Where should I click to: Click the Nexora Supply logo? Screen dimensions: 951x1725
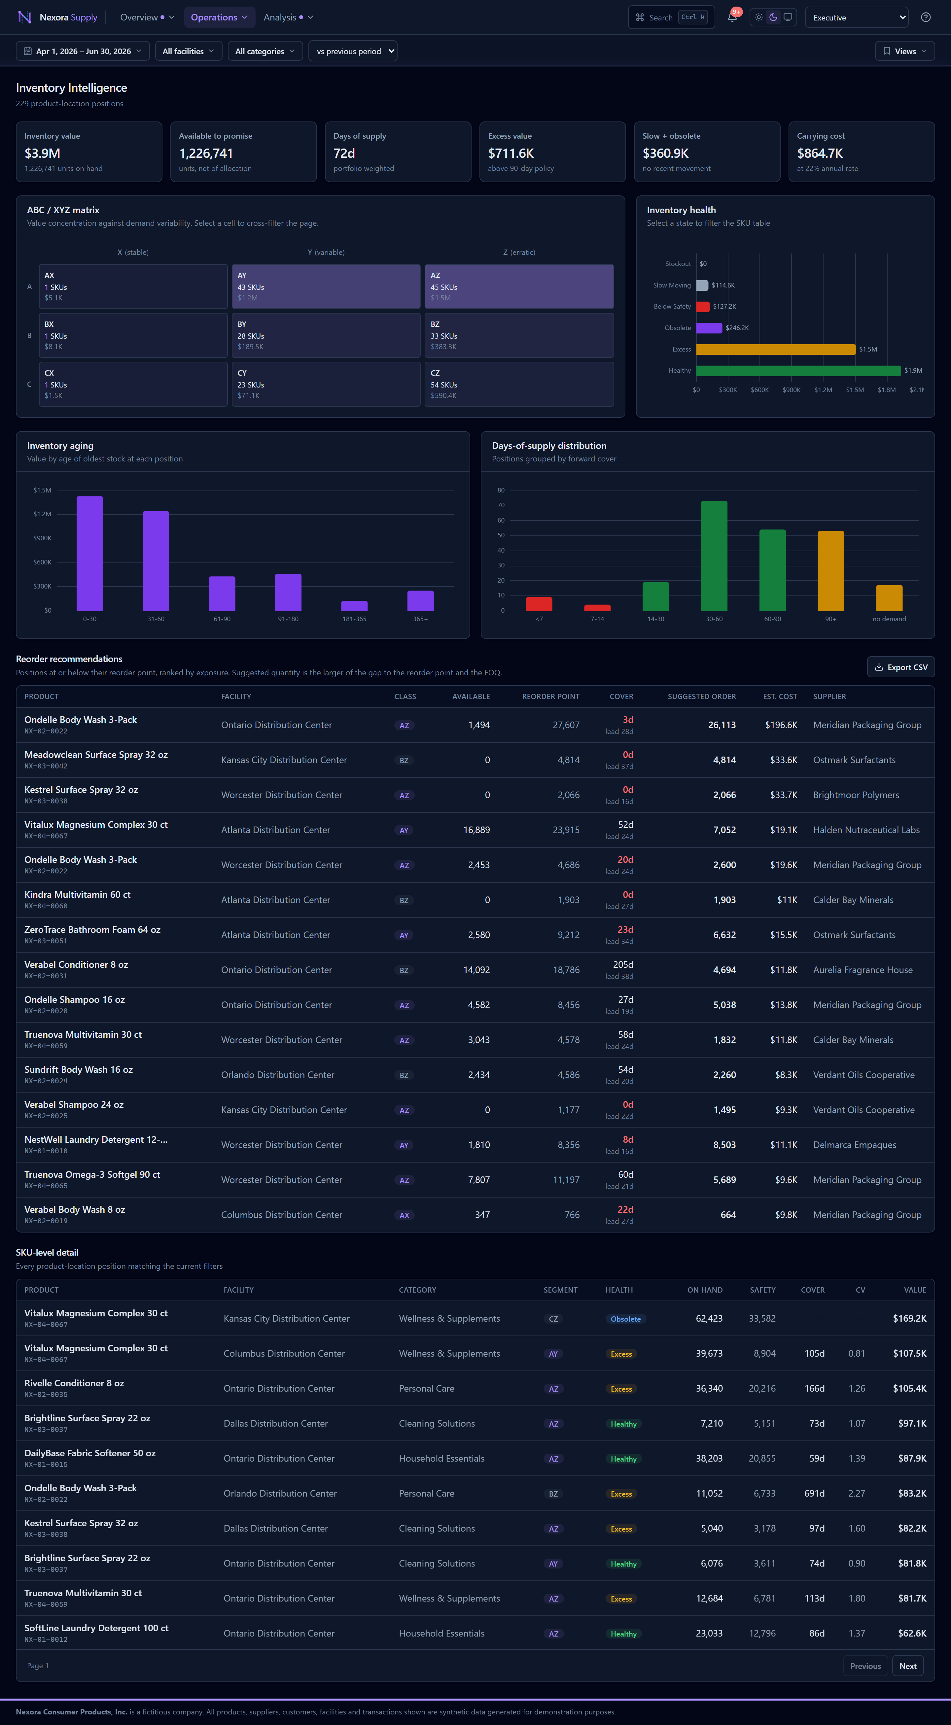point(57,17)
